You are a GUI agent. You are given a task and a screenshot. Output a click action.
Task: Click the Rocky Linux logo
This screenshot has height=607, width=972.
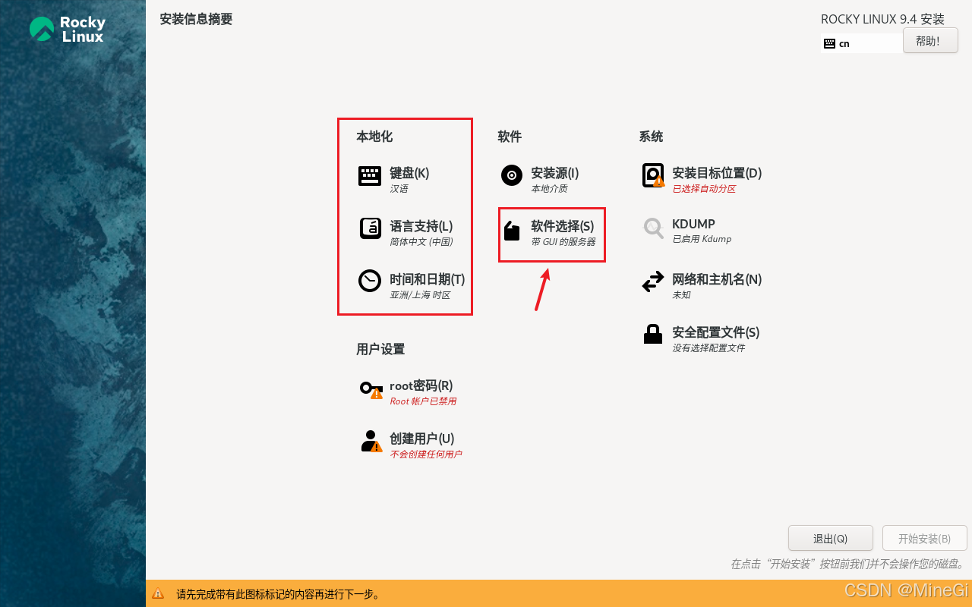(x=67, y=30)
